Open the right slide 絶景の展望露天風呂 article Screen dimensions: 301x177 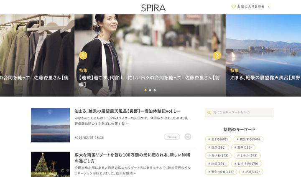tap(263, 55)
